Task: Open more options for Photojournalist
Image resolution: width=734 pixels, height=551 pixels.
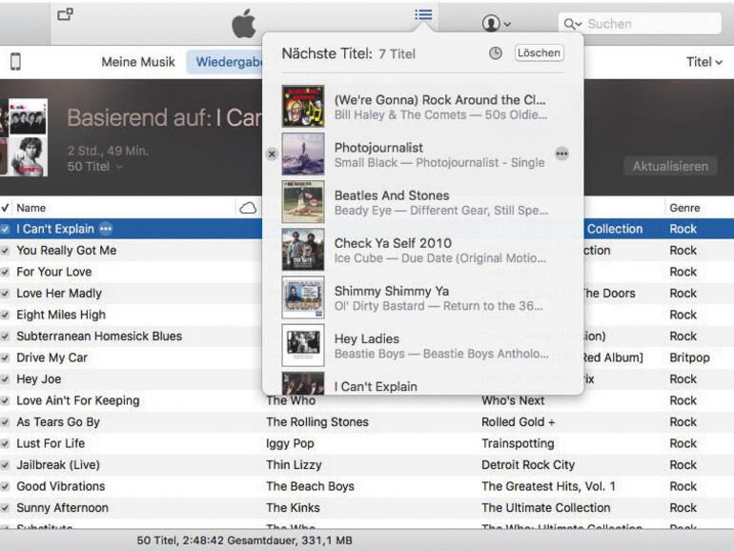Action: click(561, 153)
